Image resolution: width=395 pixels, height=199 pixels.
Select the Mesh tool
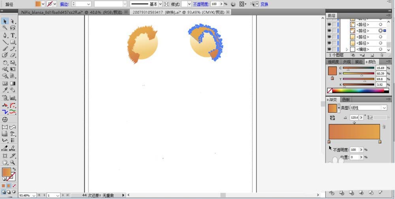5,83
